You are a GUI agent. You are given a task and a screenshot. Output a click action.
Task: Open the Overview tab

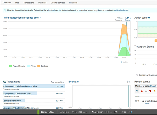click(7, 3)
